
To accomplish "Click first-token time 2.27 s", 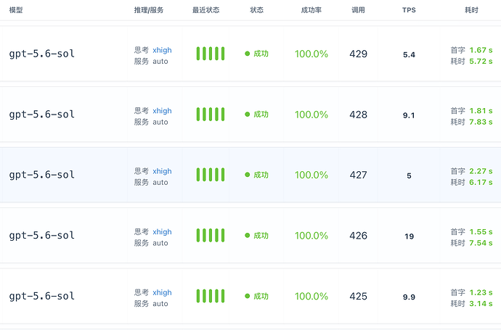I will [x=481, y=171].
